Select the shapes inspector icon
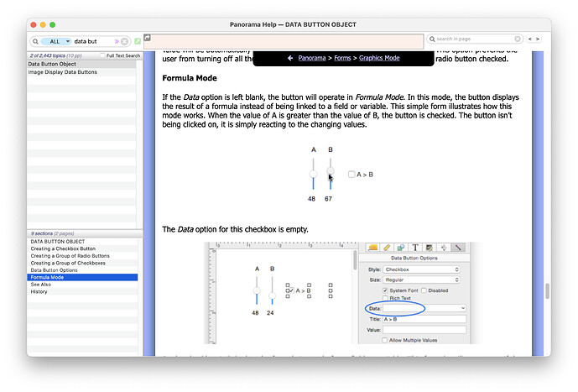The width and height of the screenshot is (578, 392). coord(401,248)
